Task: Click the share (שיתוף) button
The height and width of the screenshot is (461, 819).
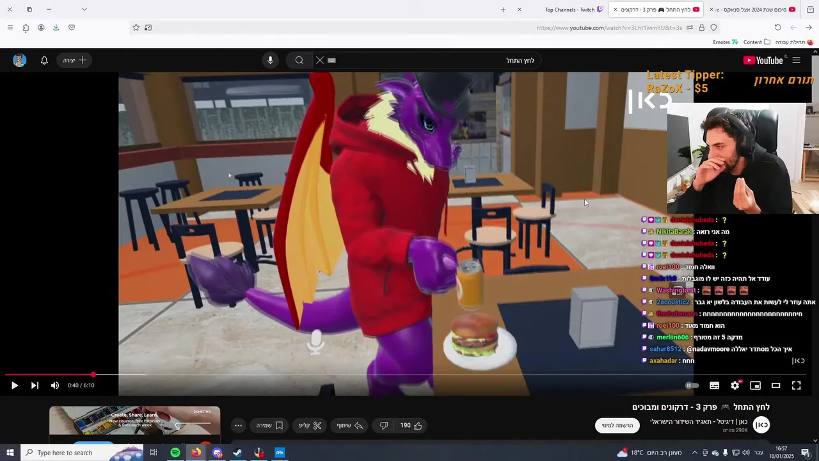Action: point(350,425)
